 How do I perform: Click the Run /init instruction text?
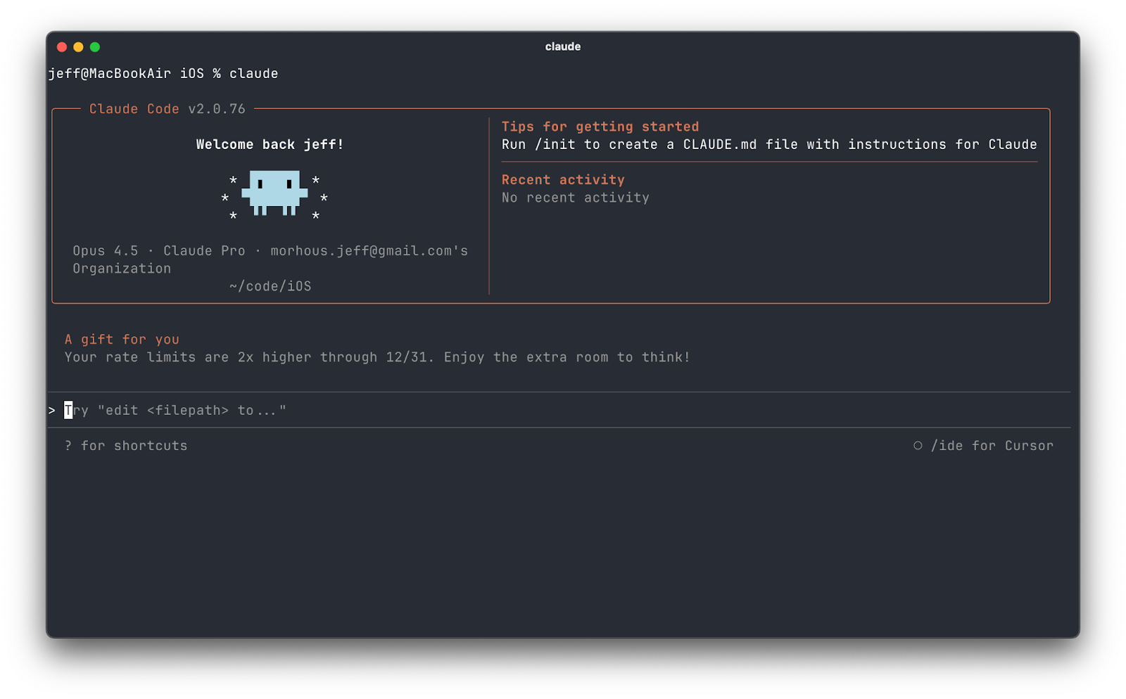pyautogui.click(x=768, y=144)
